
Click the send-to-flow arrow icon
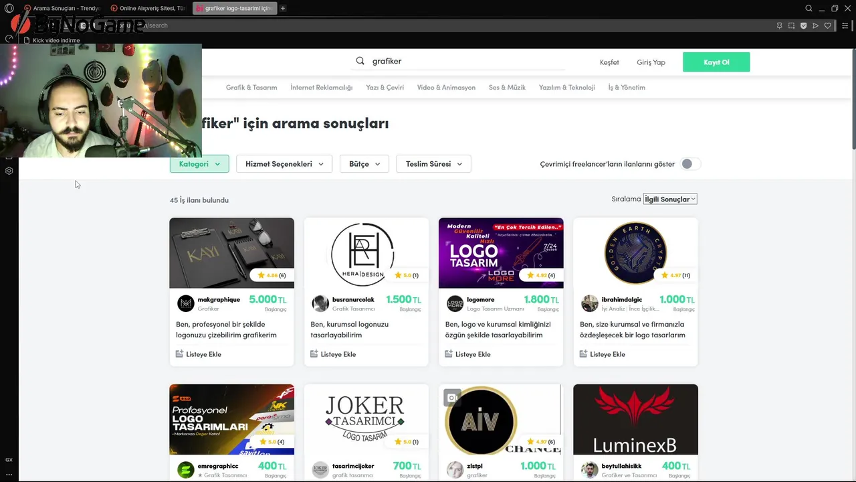(815, 25)
